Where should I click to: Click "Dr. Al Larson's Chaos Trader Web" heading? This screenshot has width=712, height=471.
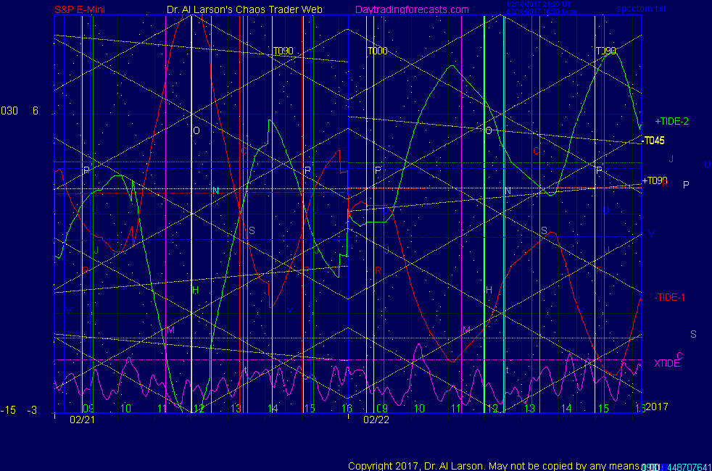[245, 9]
